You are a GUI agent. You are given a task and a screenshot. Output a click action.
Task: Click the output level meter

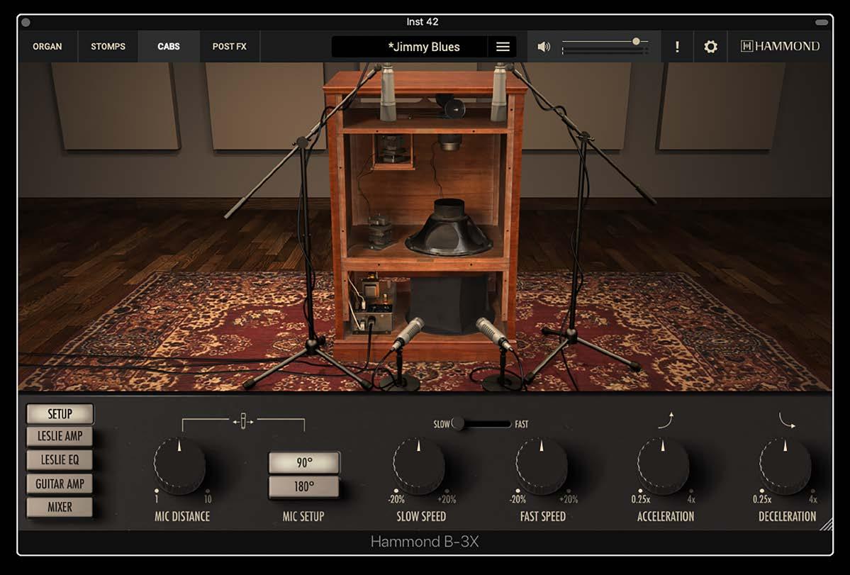click(605, 51)
